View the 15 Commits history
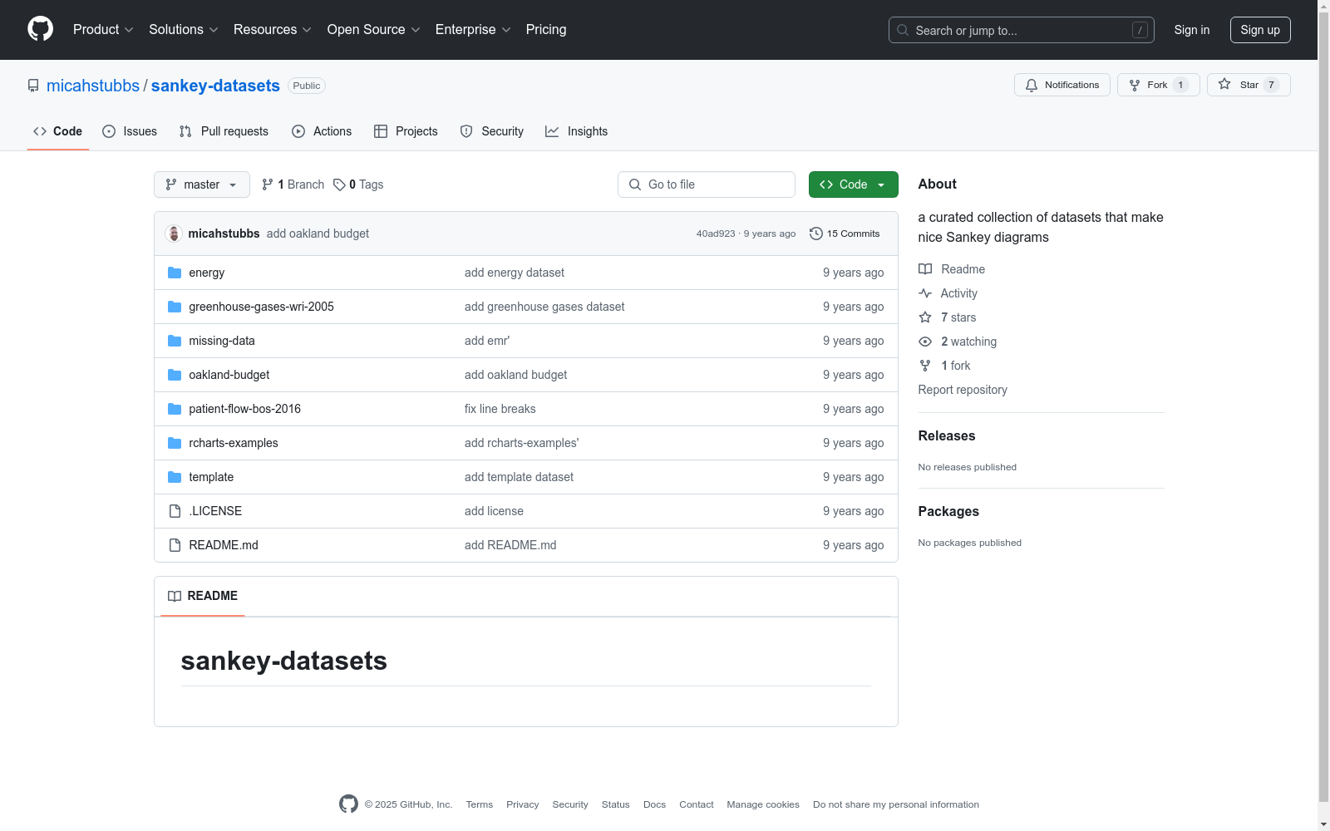The height and width of the screenshot is (831, 1330). click(x=845, y=234)
